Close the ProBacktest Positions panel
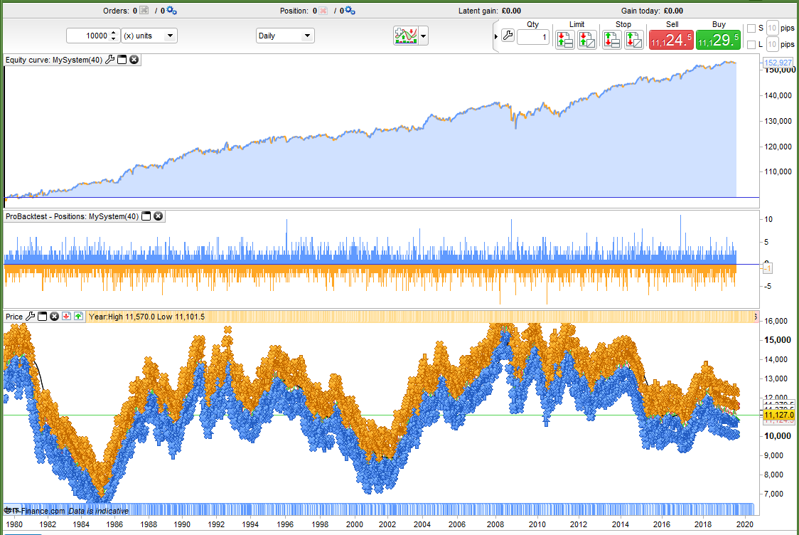Image resolution: width=799 pixels, height=535 pixels. 159,216
